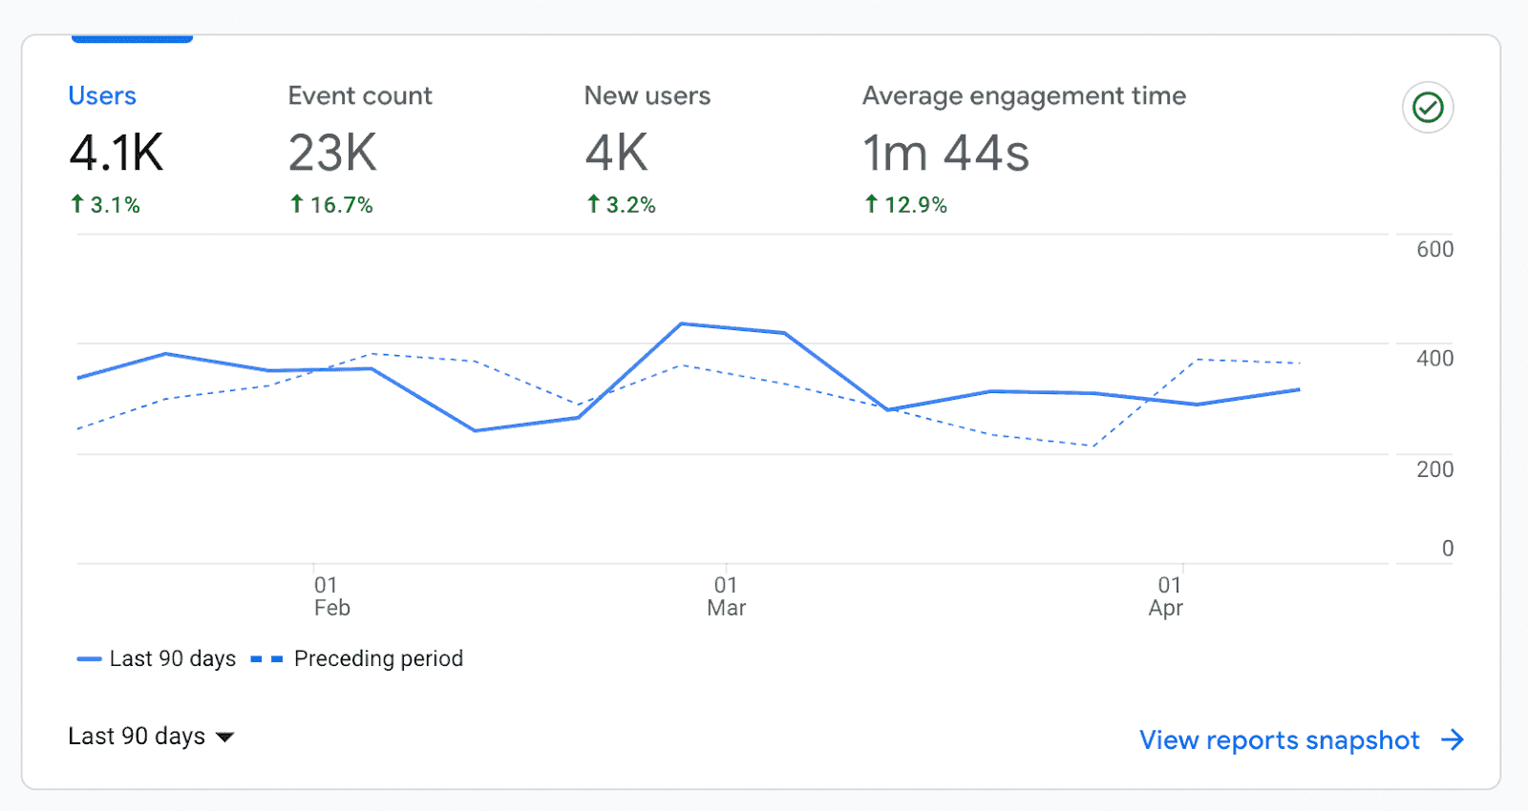Screen dimensions: 1528x811
Task: Click the solid line legend marker
Action: [x=89, y=659]
